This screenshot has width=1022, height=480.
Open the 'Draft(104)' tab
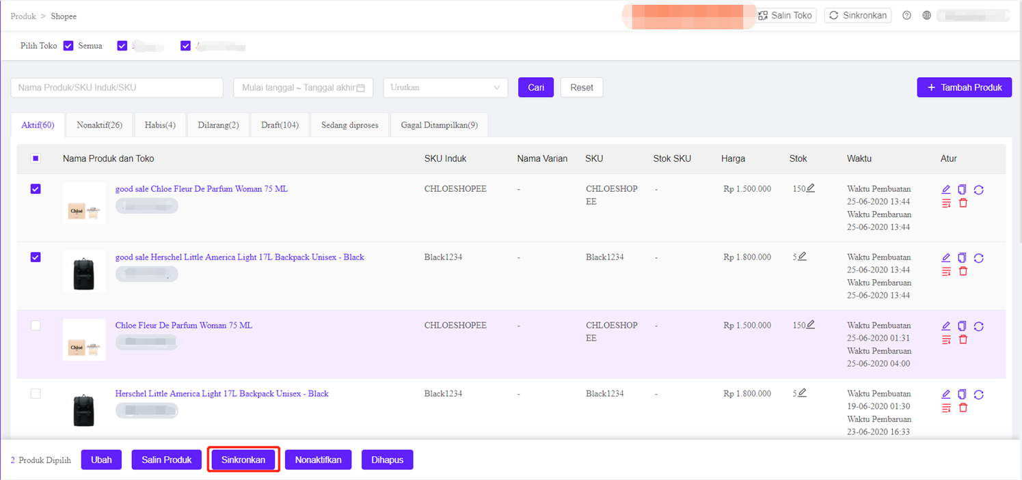pyautogui.click(x=280, y=125)
